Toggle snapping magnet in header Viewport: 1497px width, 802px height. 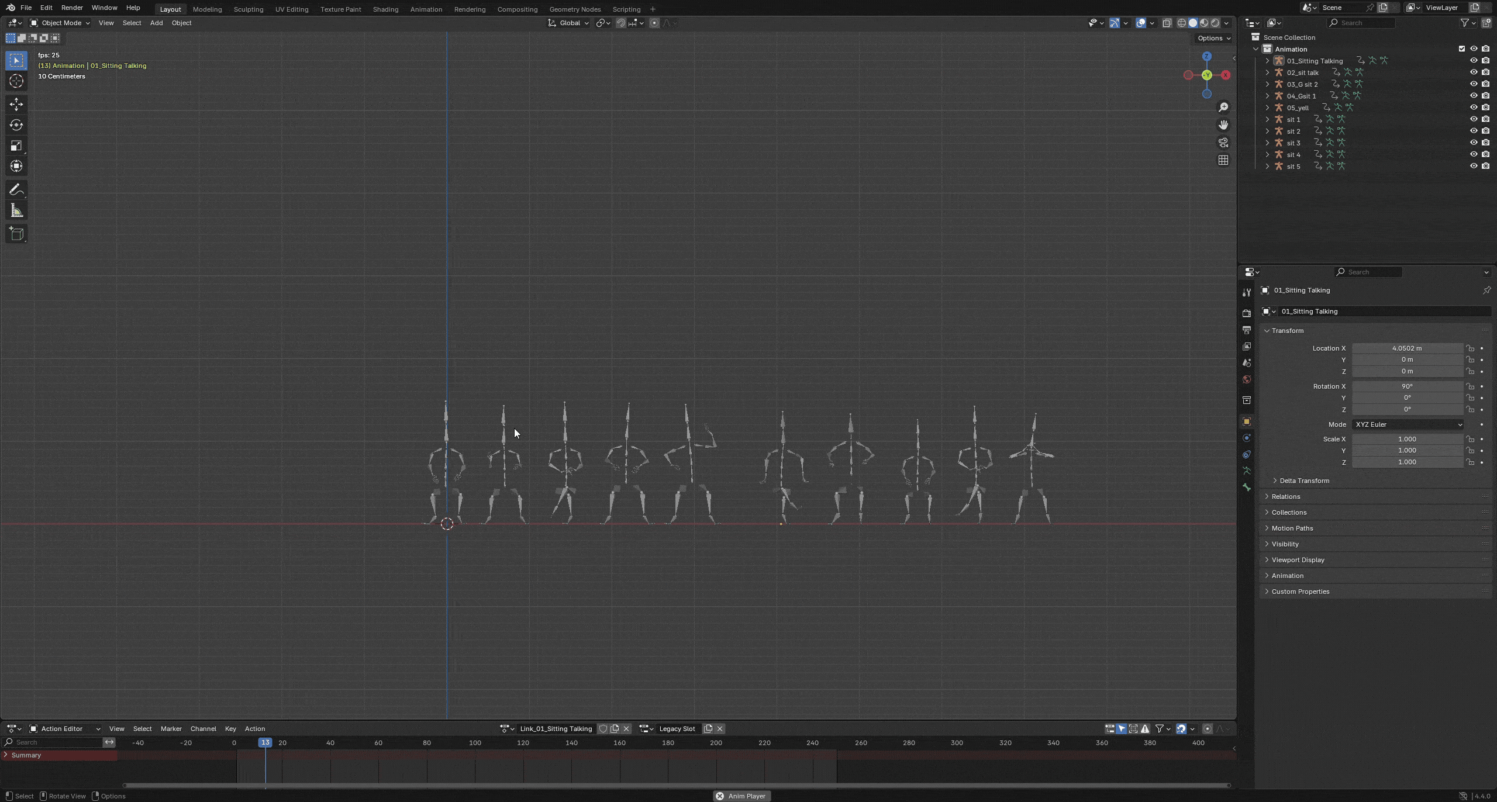620,23
